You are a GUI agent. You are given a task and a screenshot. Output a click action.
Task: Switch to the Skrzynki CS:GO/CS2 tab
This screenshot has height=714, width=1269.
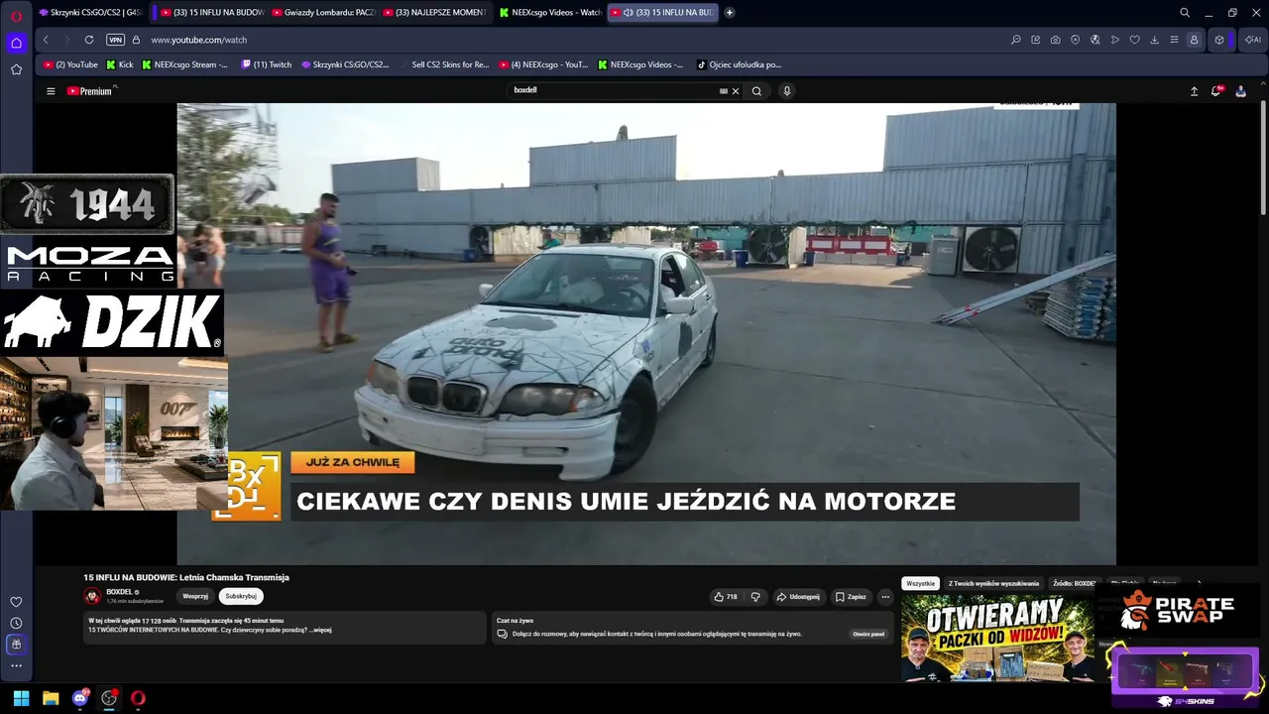pyautogui.click(x=90, y=13)
